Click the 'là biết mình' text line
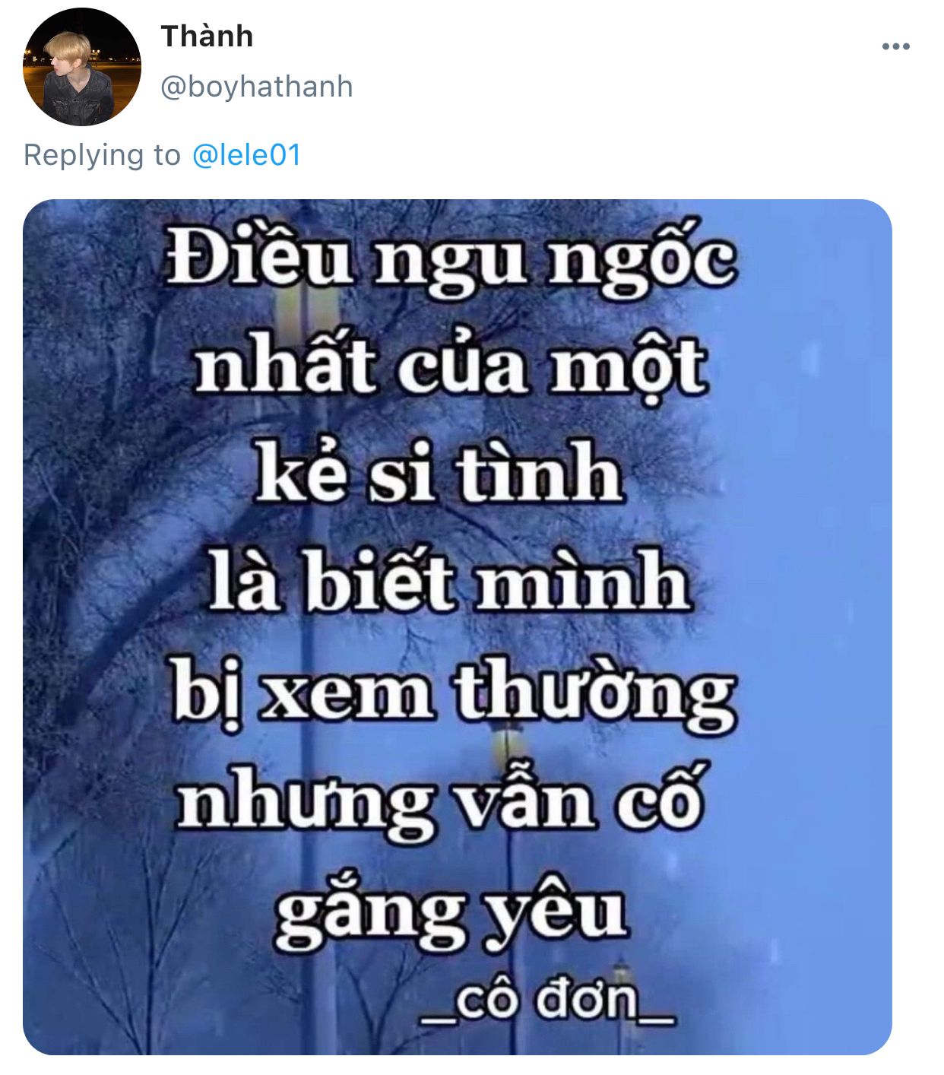 point(450,582)
